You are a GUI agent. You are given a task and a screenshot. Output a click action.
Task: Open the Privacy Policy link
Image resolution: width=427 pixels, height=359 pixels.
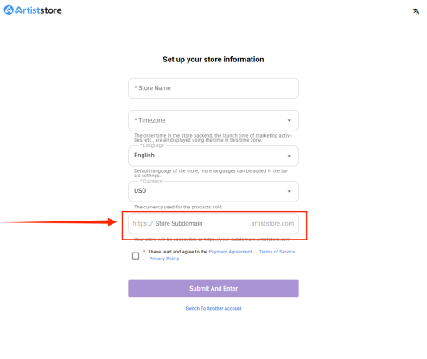pos(164,259)
